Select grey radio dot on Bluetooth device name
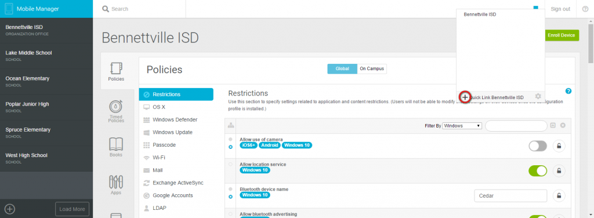Screen dimensions: 594x218 pyautogui.click(x=231, y=189)
